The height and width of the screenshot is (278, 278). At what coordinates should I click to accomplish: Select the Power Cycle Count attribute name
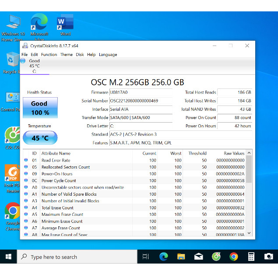tap(59, 181)
